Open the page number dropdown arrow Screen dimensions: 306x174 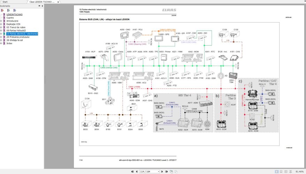[159, 172]
